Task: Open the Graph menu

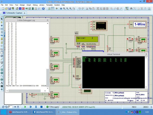Action: [x=29, y=5]
